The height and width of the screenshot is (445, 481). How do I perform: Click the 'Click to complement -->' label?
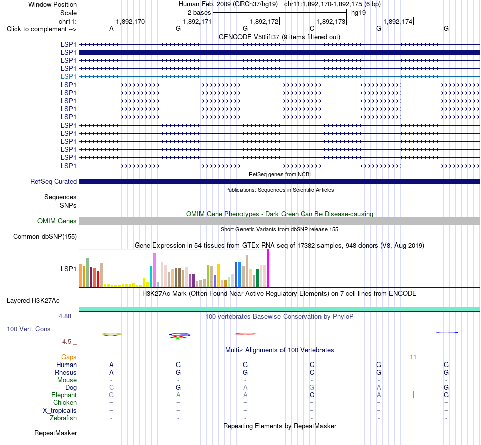pyautogui.click(x=42, y=29)
